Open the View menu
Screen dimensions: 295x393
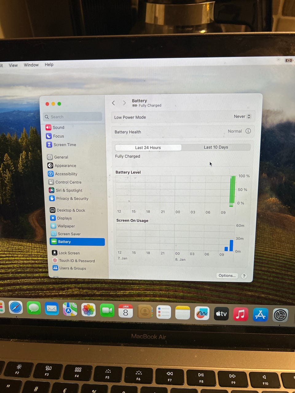[13, 65]
